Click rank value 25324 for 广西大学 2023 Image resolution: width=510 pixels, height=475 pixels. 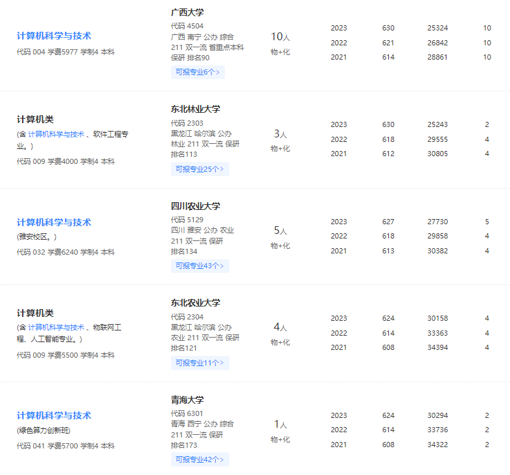437,28
